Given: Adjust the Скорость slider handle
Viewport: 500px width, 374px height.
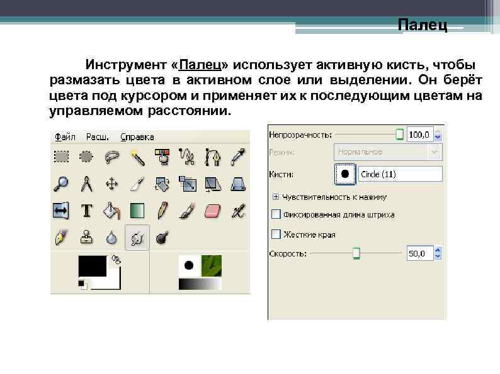Looking at the screenshot, I should coord(356,253).
